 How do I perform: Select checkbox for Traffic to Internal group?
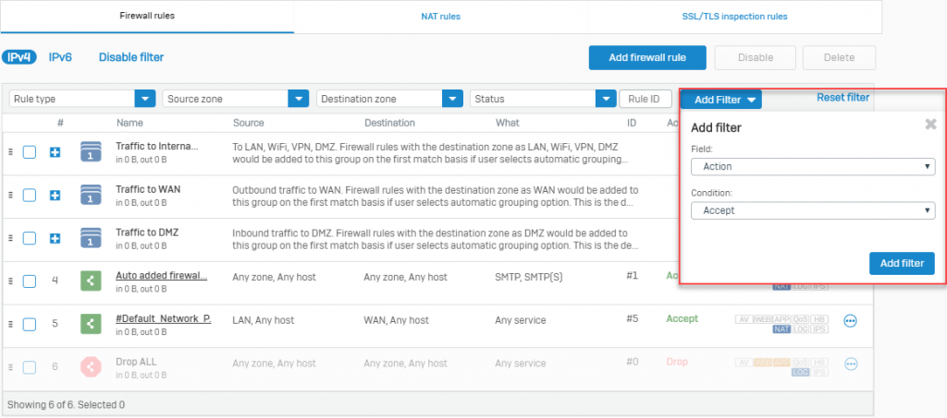[30, 152]
